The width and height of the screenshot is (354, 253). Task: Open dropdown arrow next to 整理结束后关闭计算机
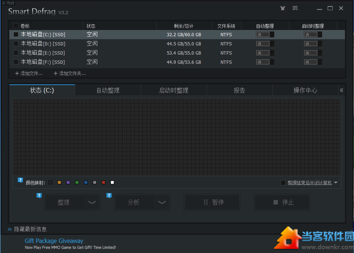336,183
